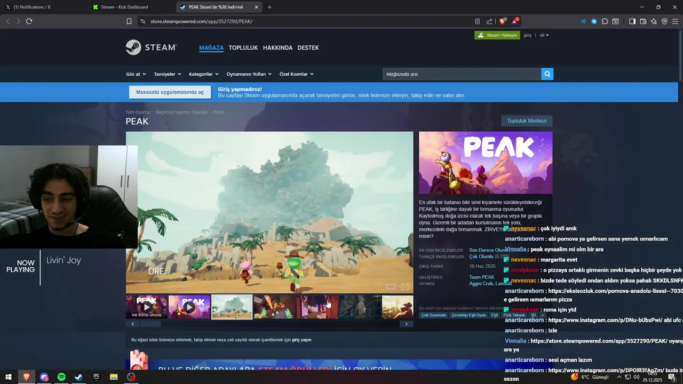
Task: Play the second PEAK trailer thumbnail
Action: pyautogui.click(x=189, y=307)
